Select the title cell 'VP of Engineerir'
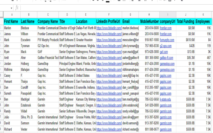This screenshot has width=213, height=133. click(x=67, y=46)
